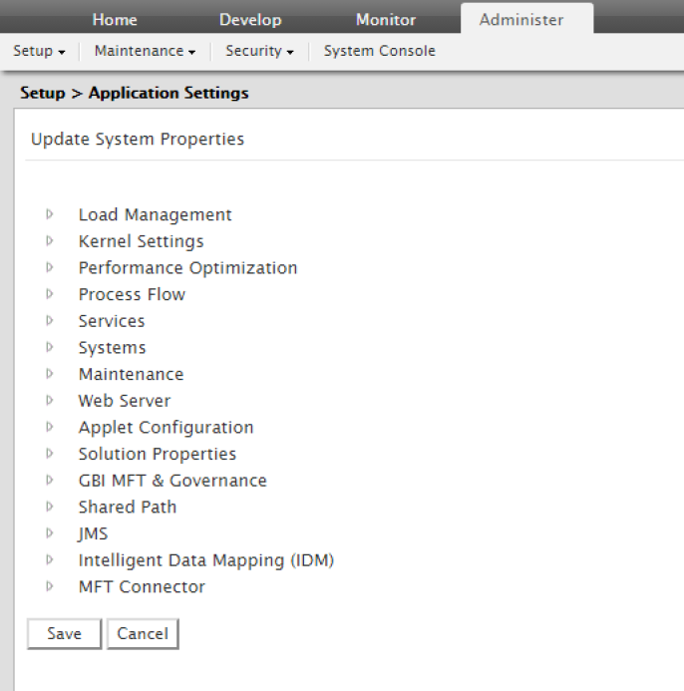Image resolution: width=684 pixels, height=691 pixels.
Task: Expand the JMS section triangle
Action: point(49,533)
